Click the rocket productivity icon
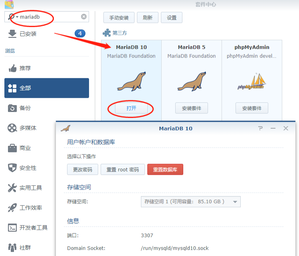 coord(12,208)
